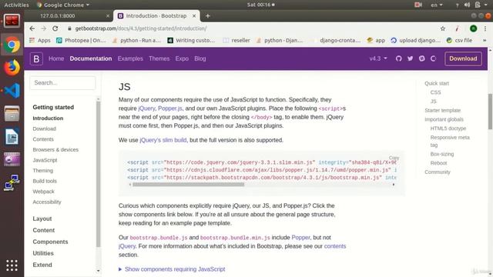The height and width of the screenshot is (277, 493).
Task: Jump to Community section in right nav
Action: [438, 172]
